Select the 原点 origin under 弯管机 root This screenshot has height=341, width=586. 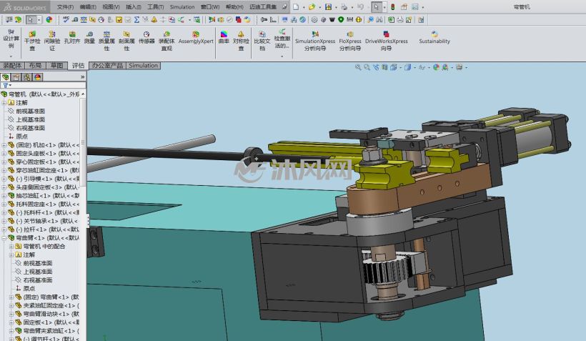21,137
